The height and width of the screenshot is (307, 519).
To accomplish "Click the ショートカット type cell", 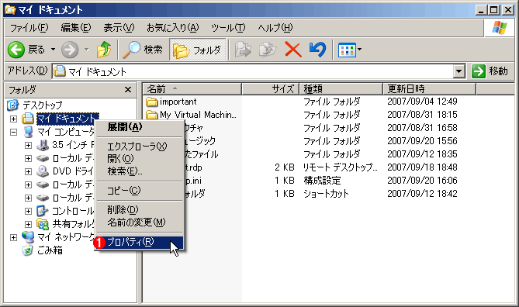I will click(x=326, y=194).
